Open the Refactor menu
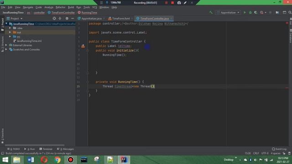The width and height of the screenshot is (292, 164). tap(61, 7)
